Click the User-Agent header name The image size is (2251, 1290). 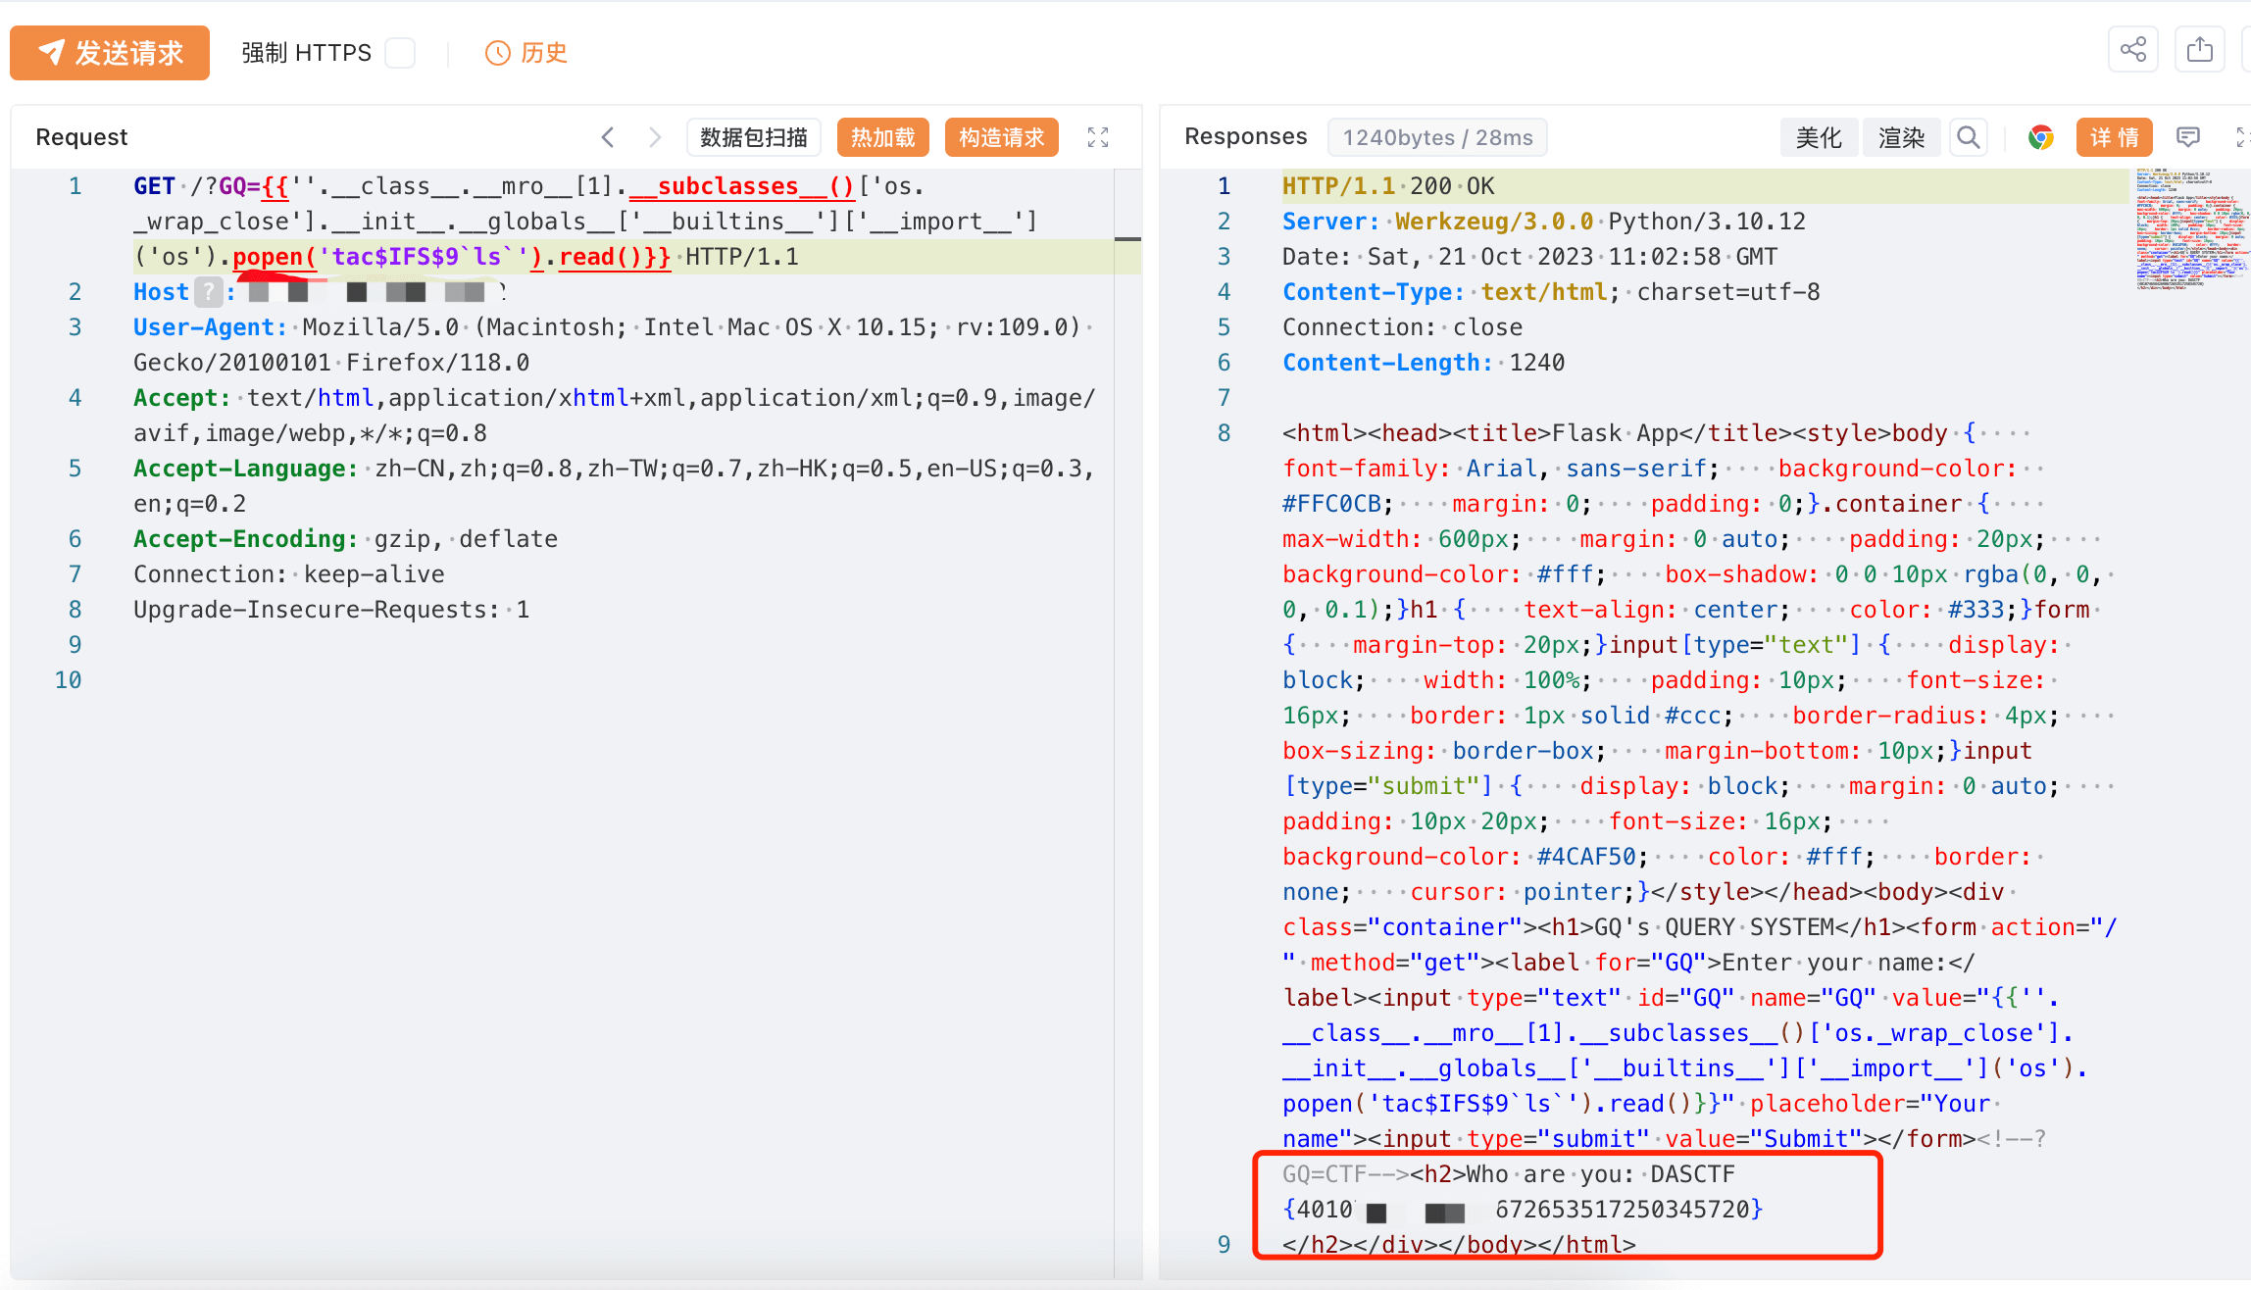(x=210, y=327)
